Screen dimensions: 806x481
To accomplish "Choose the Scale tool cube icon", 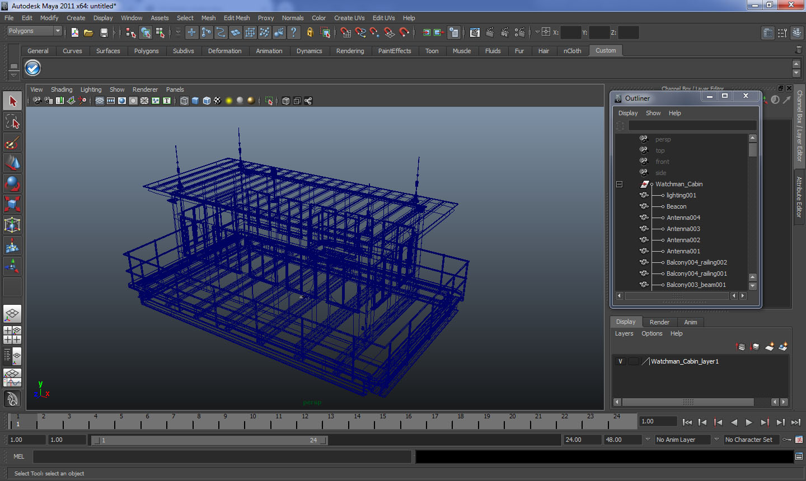I will (12, 204).
